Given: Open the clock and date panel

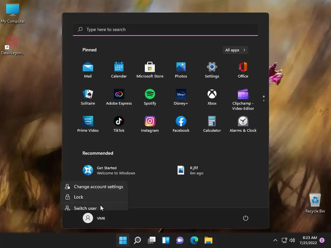Looking at the screenshot, I should pyautogui.click(x=308, y=240).
